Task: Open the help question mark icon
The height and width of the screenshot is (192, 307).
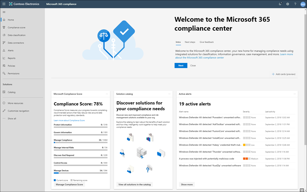Action: click(295, 4)
